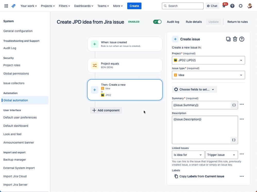Click into the Search field
Viewport: 257px width, 192px height.
pyautogui.click(x=183, y=6)
